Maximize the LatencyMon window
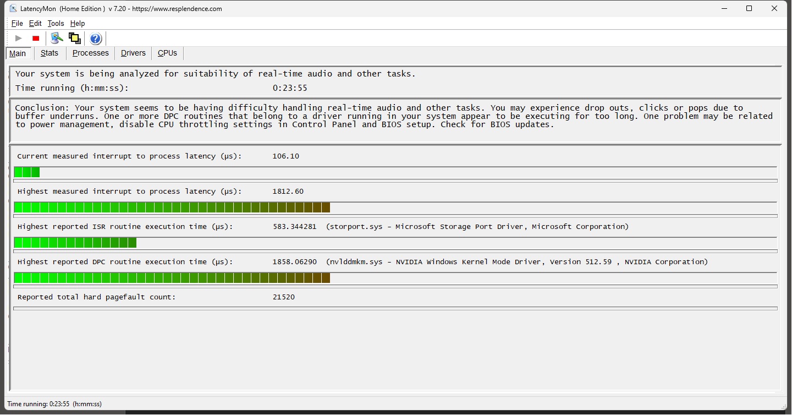 [x=749, y=8]
